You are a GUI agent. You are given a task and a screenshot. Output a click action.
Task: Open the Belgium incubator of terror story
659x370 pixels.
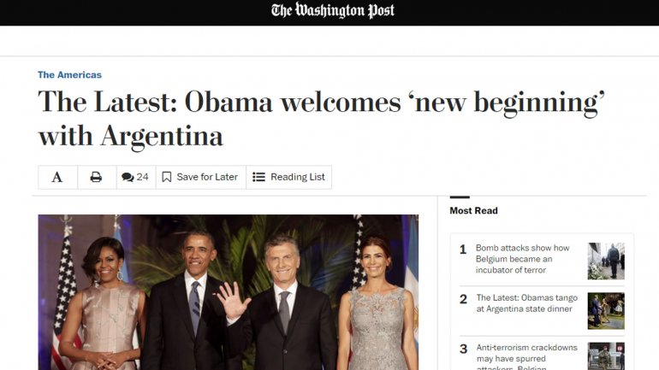coord(522,259)
